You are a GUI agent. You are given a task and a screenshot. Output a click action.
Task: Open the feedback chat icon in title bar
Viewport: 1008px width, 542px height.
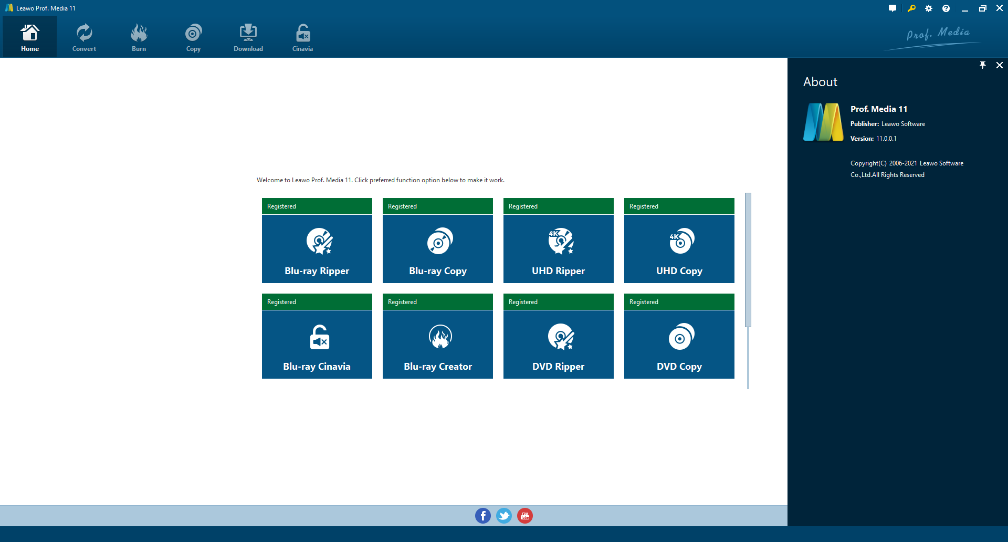pos(892,8)
